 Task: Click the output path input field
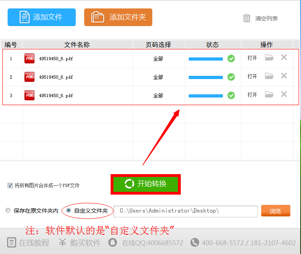click(186, 211)
